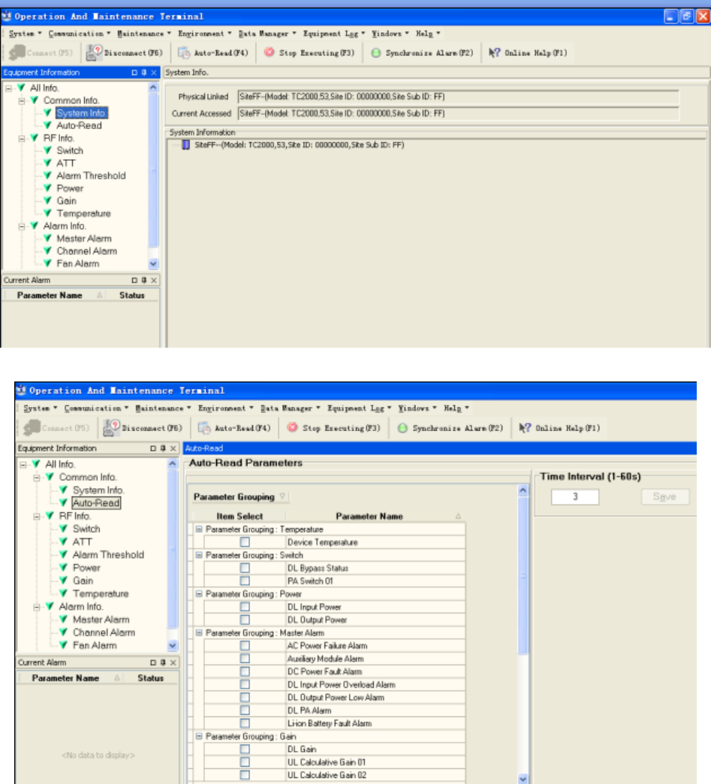Select Master Alarm node in lower window tree

point(101,620)
